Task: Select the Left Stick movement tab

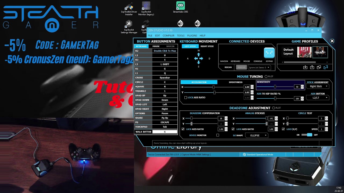Action: coord(190,46)
